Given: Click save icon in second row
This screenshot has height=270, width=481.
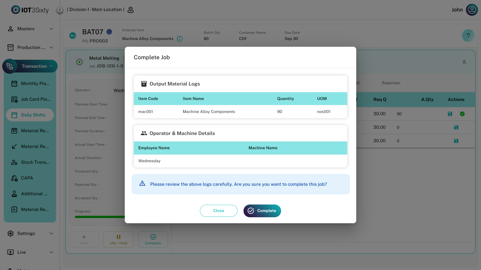Looking at the screenshot, I should tap(456, 127).
